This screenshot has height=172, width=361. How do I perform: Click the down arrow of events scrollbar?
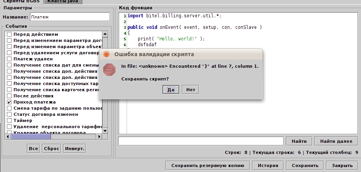click(105, 130)
